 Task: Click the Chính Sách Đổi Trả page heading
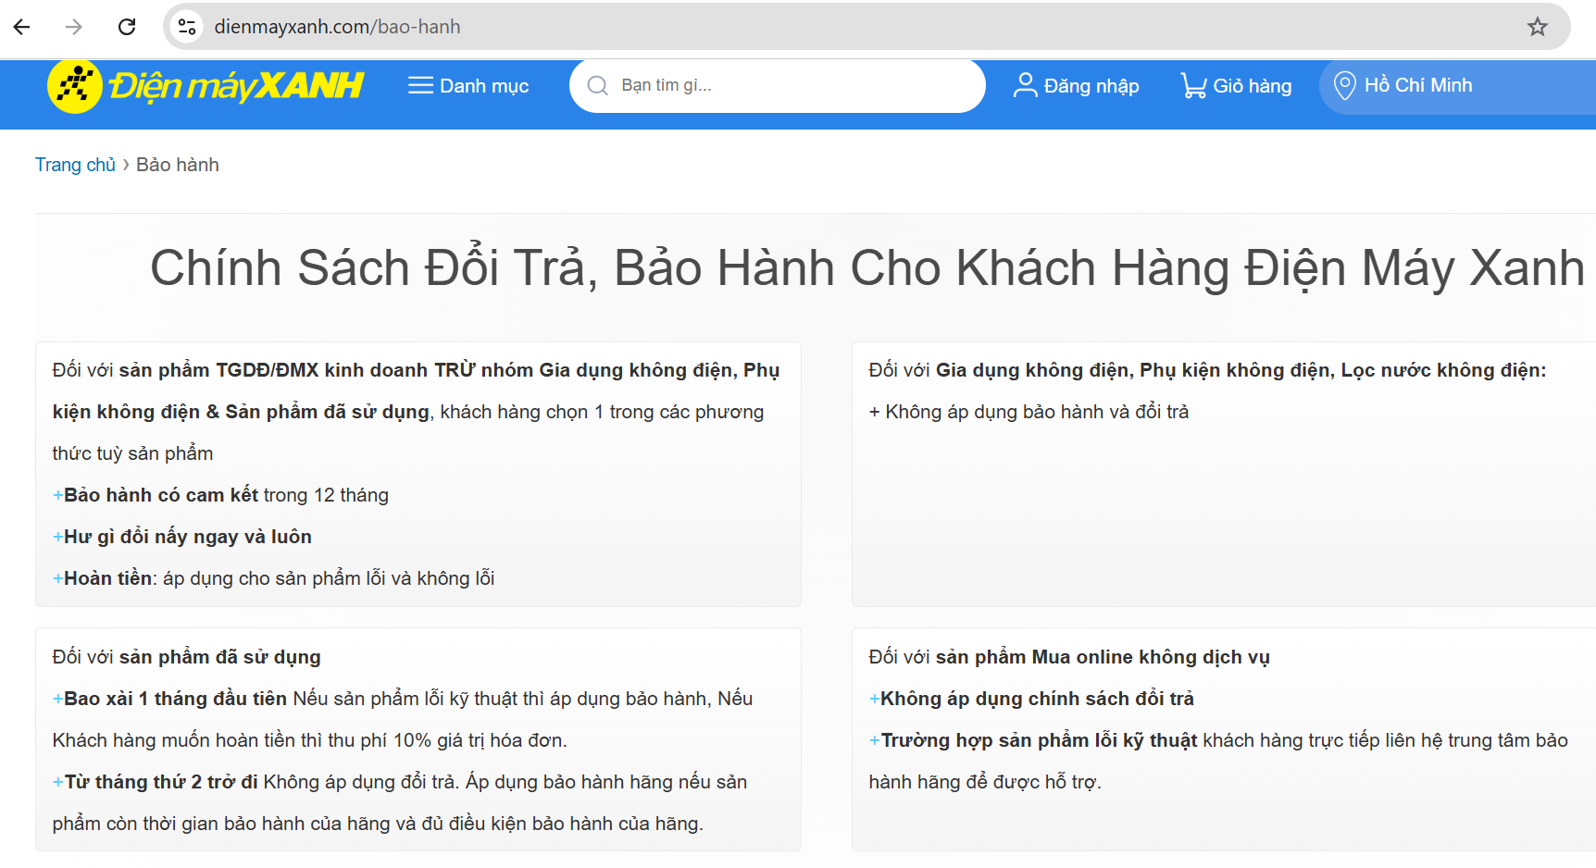coord(867,268)
